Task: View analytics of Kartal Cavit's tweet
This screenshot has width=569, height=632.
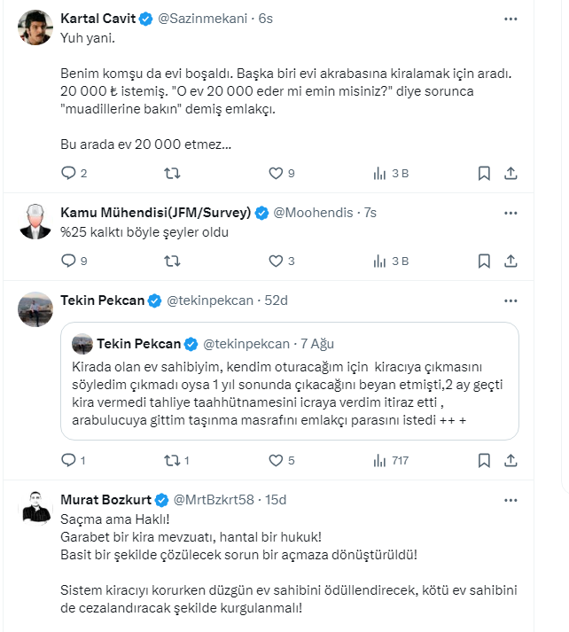Action: (x=379, y=173)
